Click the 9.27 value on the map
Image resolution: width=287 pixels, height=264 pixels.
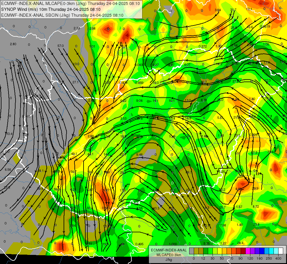click(x=155, y=65)
